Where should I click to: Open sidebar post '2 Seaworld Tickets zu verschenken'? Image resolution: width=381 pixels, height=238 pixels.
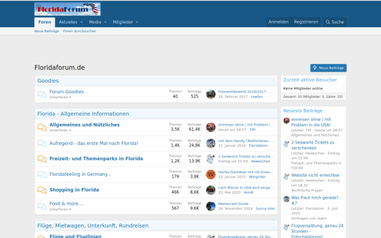pyautogui.click(x=312, y=145)
